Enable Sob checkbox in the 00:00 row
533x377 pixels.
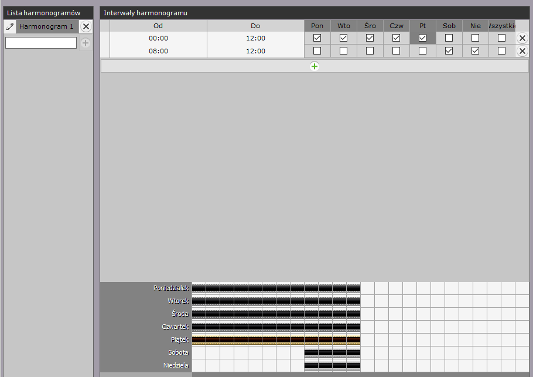pyautogui.click(x=449, y=38)
